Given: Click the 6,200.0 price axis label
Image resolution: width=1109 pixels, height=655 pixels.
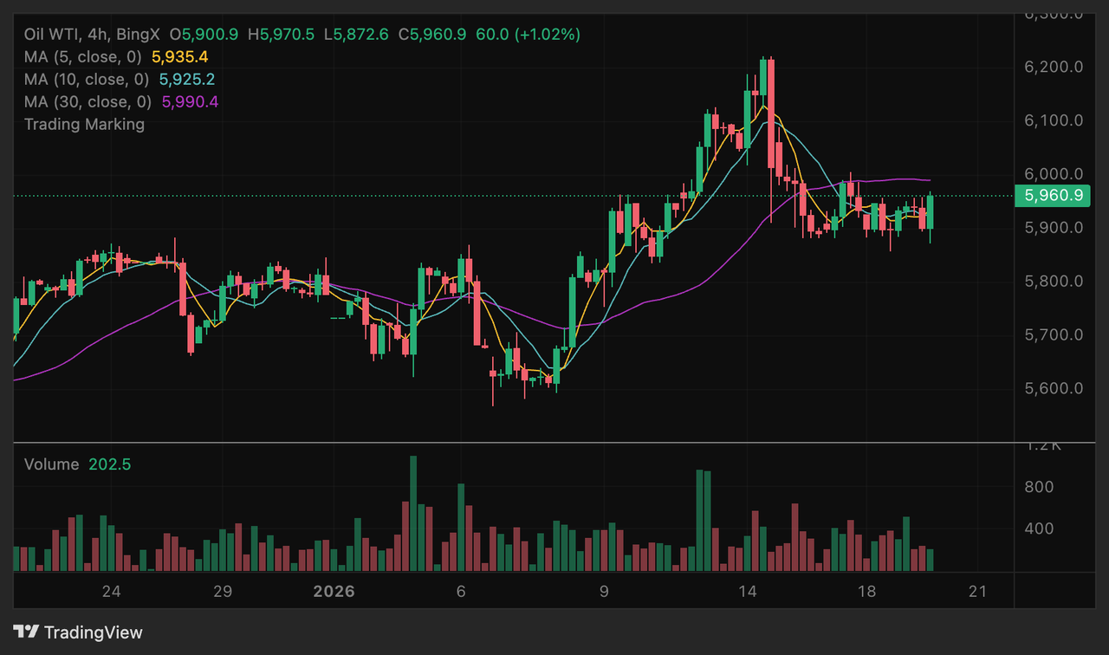Looking at the screenshot, I should pos(1054,68).
